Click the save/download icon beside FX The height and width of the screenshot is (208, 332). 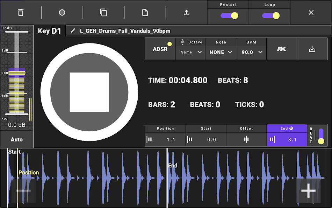pyautogui.click(x=312, y=49)
